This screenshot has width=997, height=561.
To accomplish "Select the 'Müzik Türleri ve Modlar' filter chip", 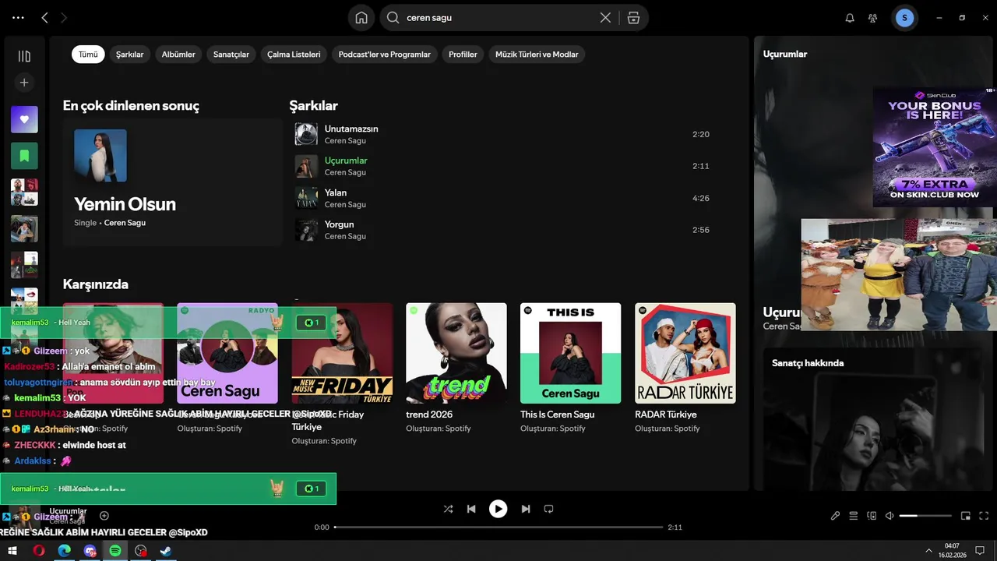I will click(537, 55).
